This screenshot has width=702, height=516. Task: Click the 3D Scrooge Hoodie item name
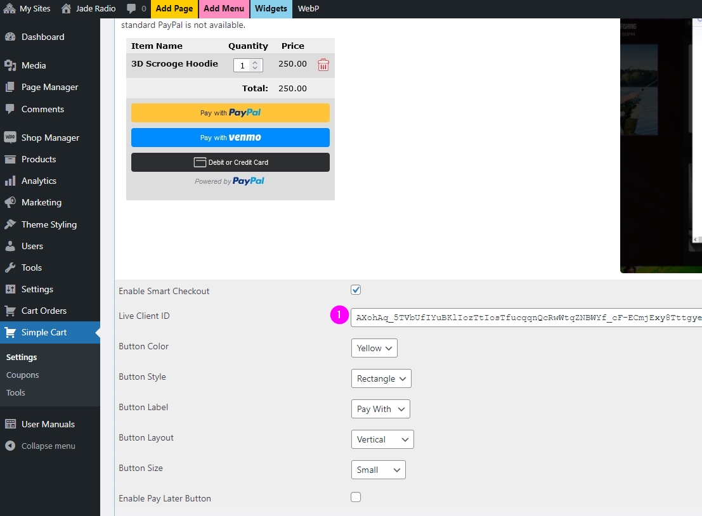point(174,63)
